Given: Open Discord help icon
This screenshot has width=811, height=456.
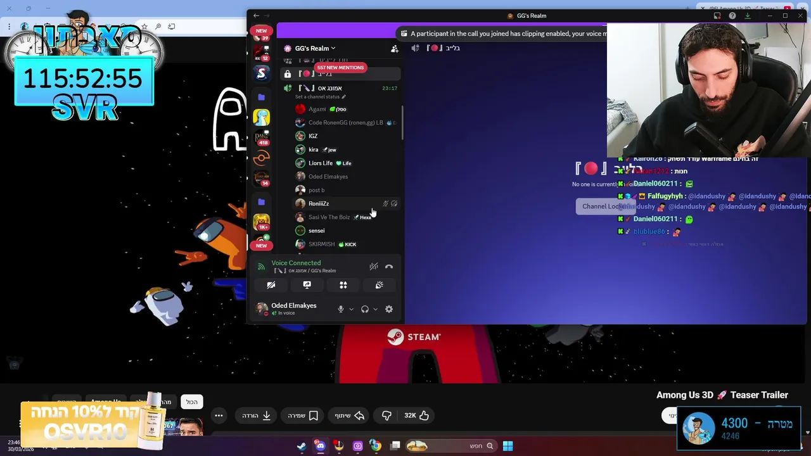Looking at the screenshot, I should (732, 16).
